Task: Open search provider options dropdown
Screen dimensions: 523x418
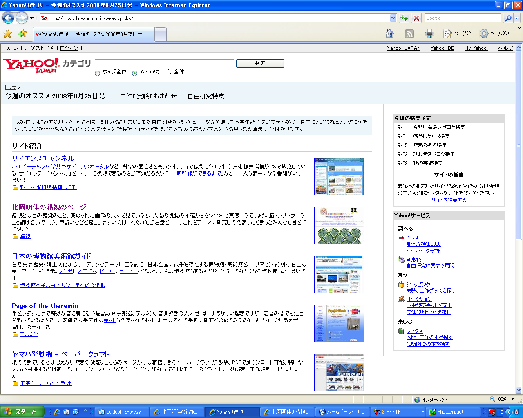Action: point(516,18)
